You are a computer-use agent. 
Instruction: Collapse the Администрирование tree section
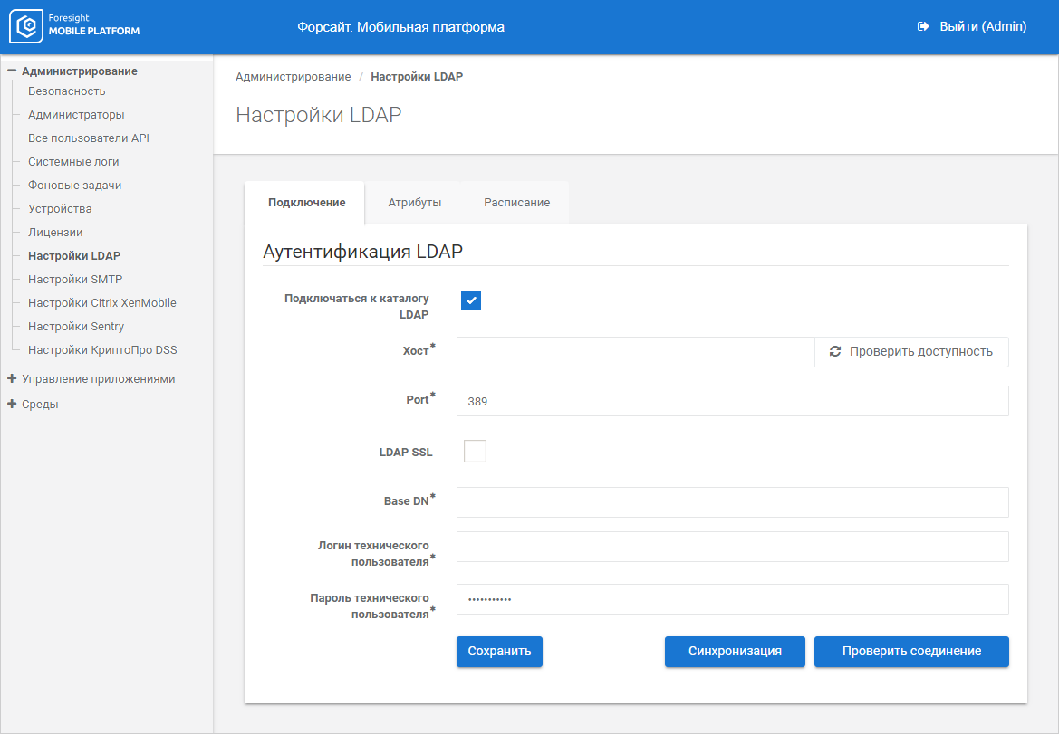point(12,71)
